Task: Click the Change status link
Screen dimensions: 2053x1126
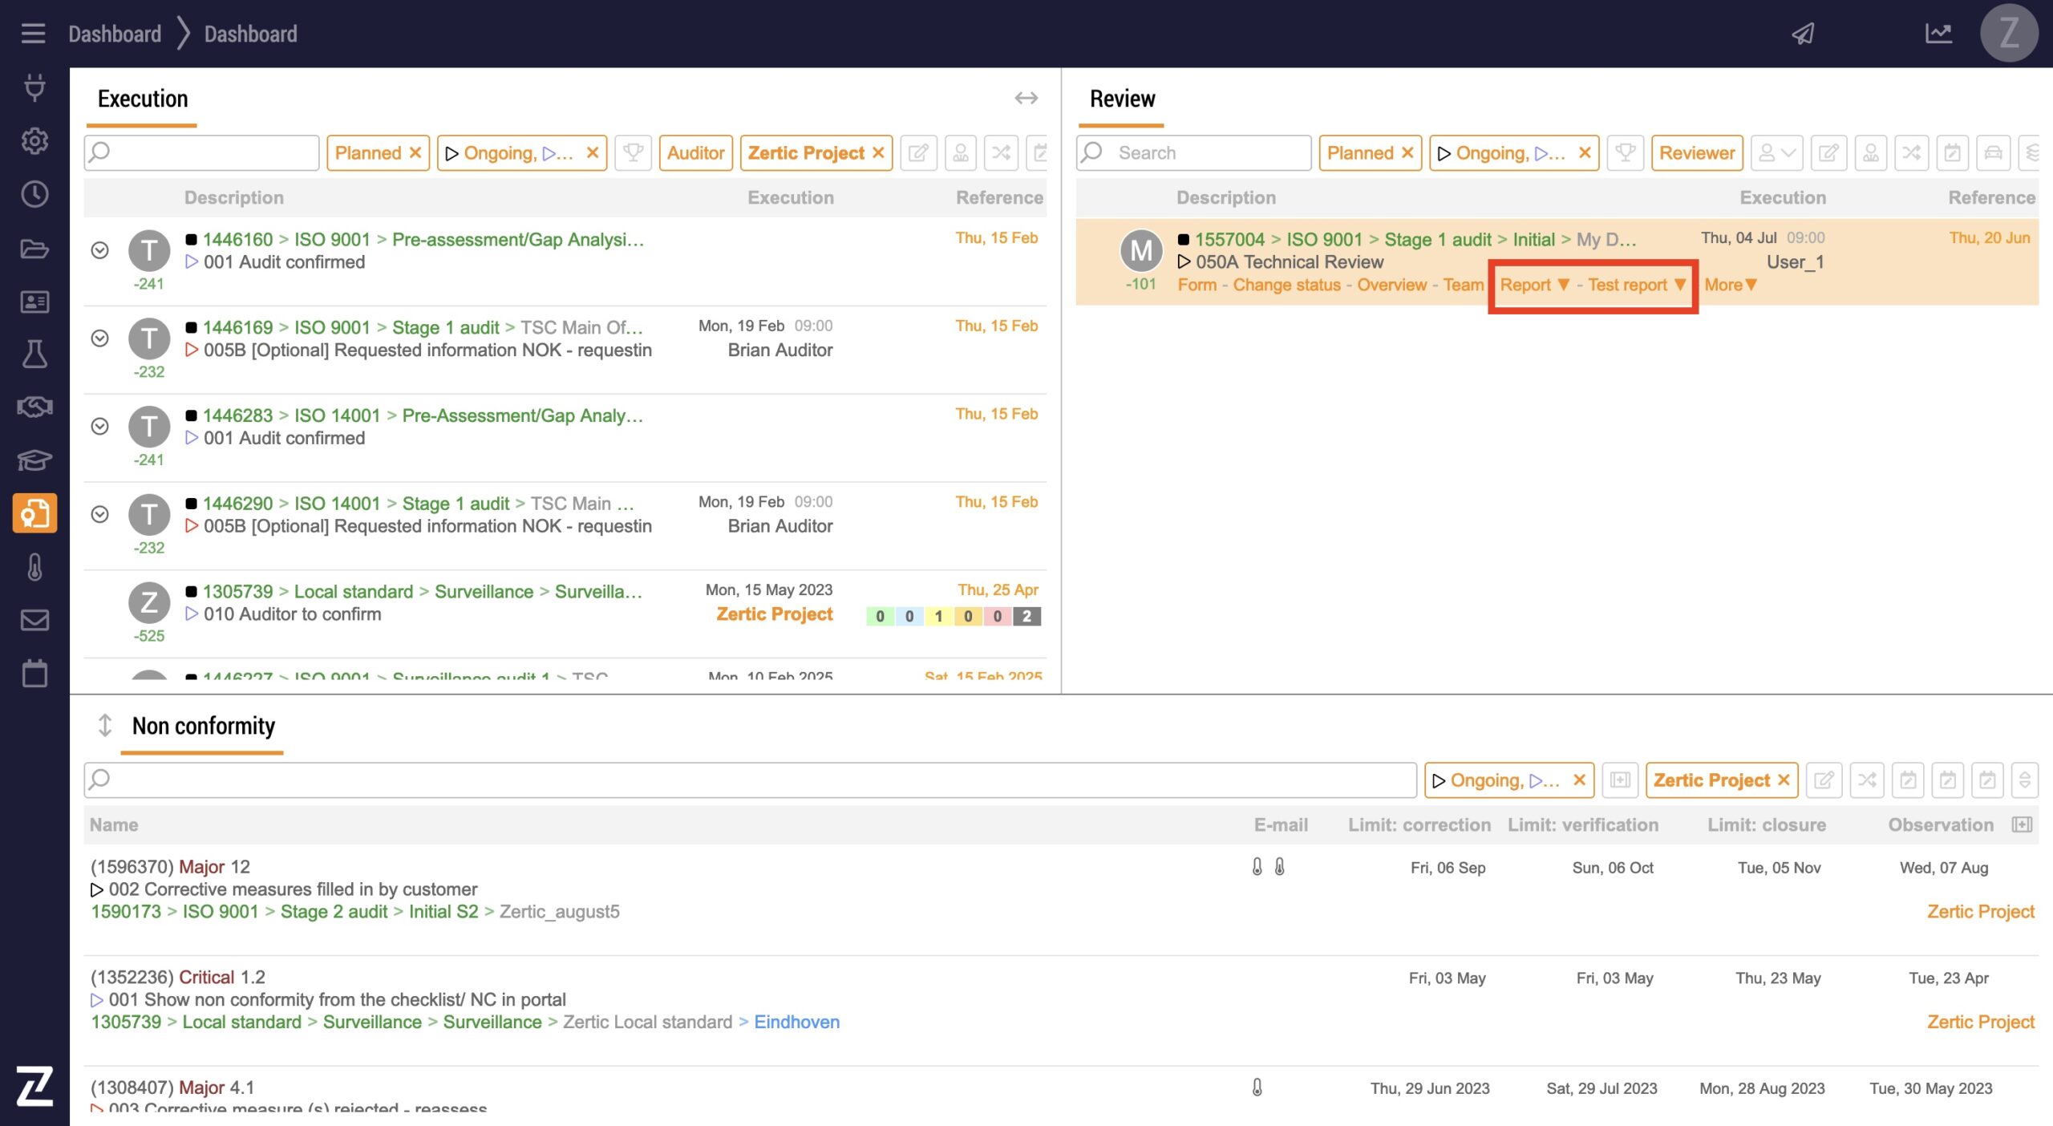Action: click(1286, 285)
